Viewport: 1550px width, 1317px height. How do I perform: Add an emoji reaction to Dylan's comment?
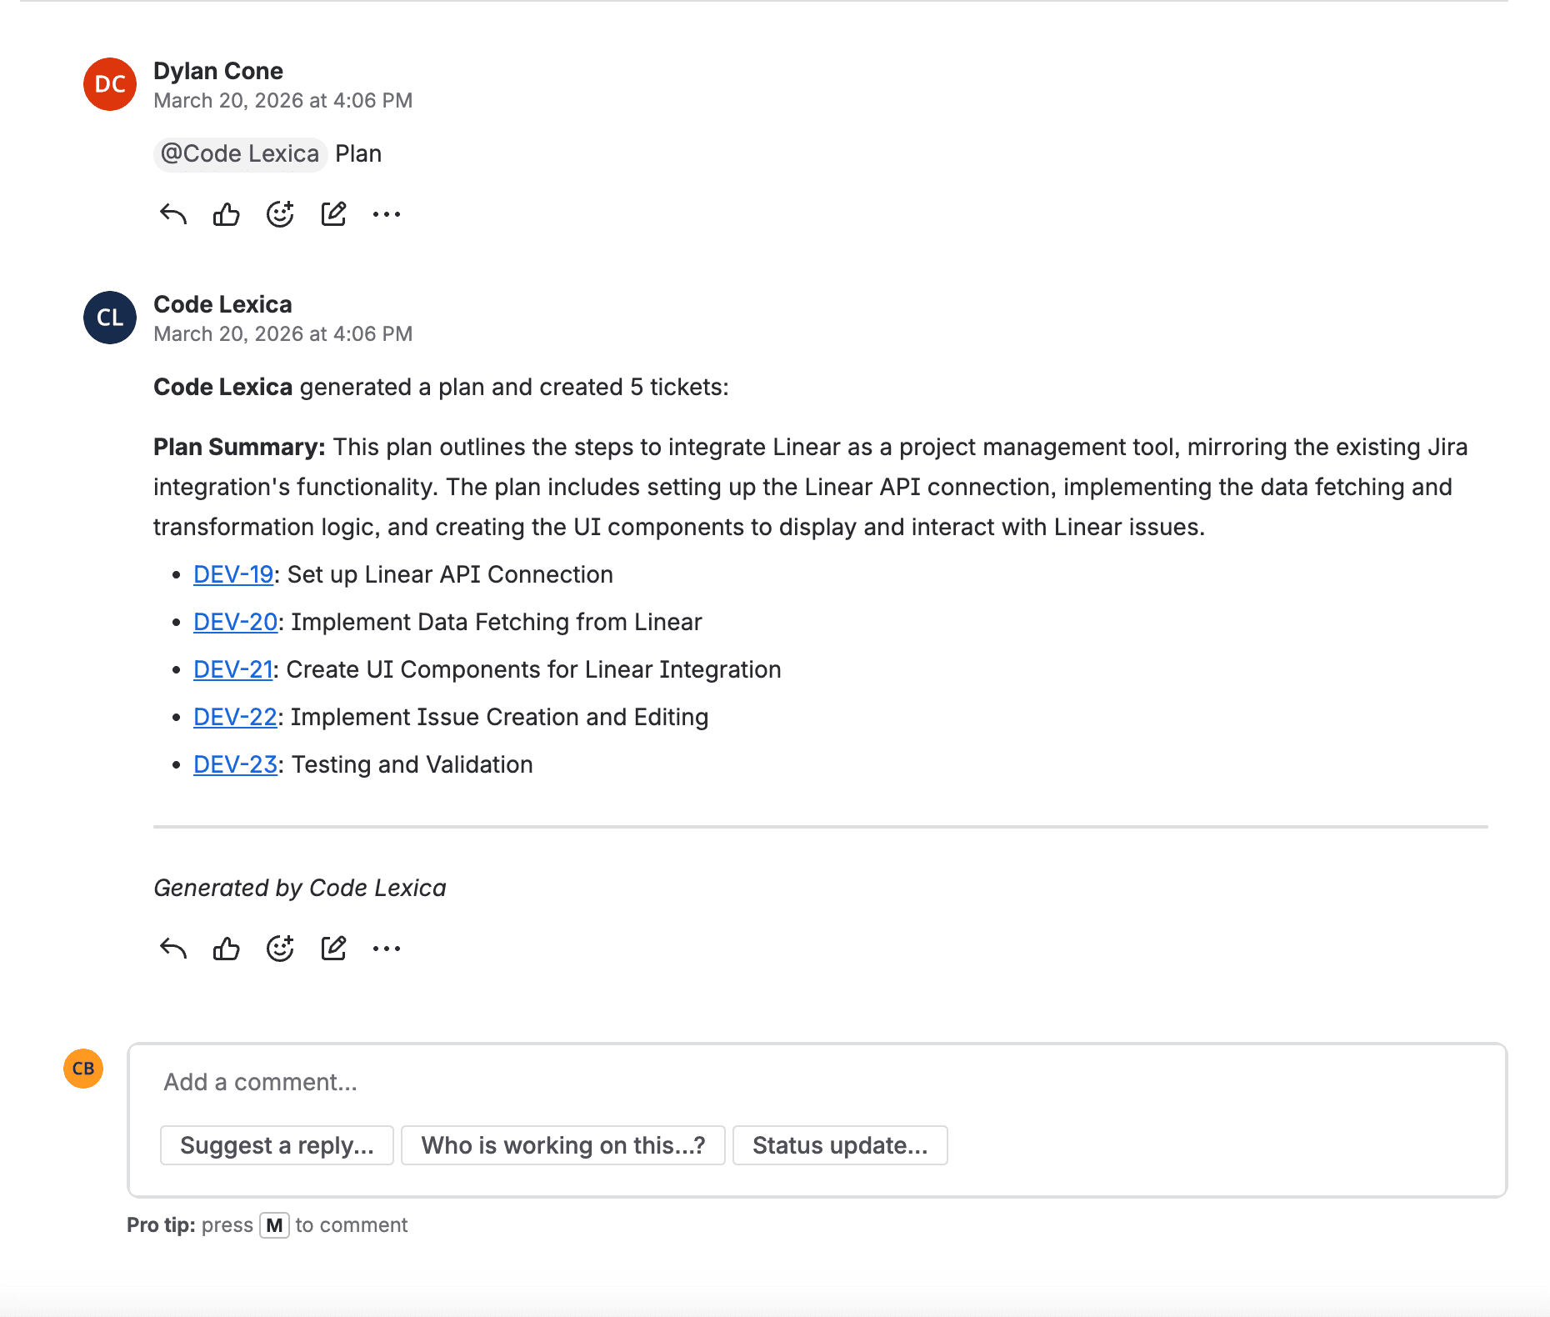[280, 213]
